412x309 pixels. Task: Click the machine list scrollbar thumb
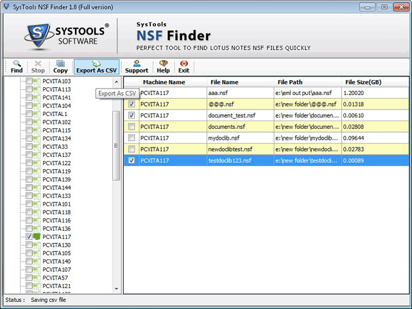(116, 146)
